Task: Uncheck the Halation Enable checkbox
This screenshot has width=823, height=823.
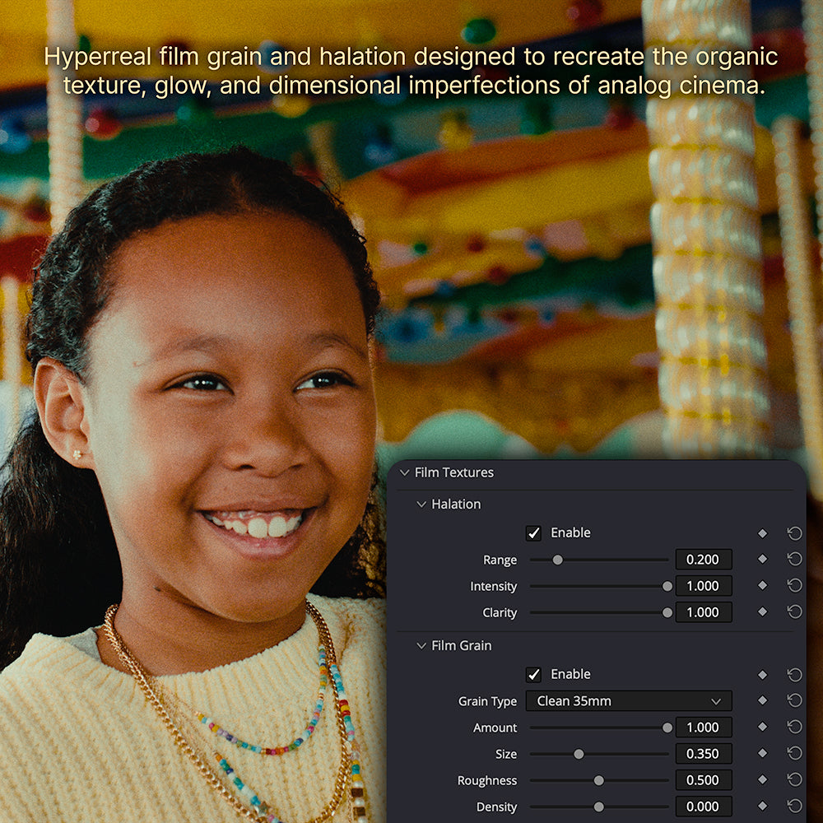Action: click(x=533, y=533)
